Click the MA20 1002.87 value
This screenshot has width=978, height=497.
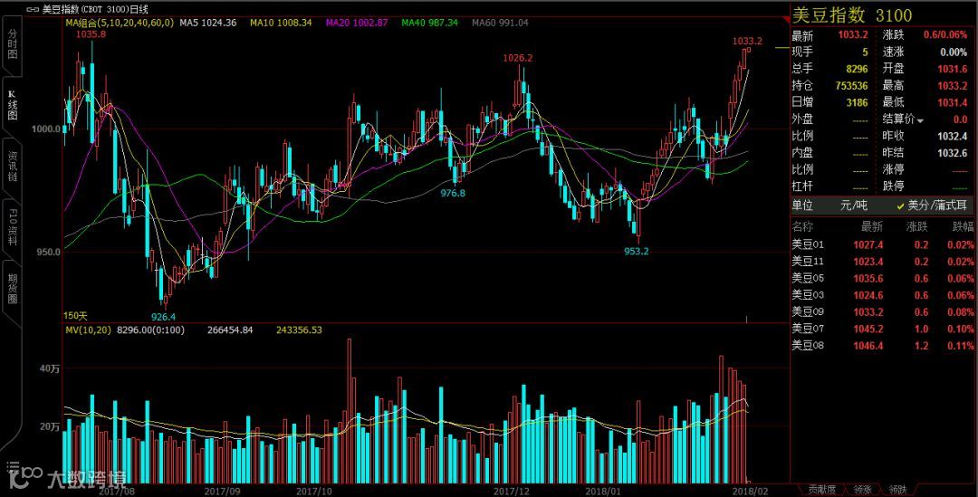(357, 23)
